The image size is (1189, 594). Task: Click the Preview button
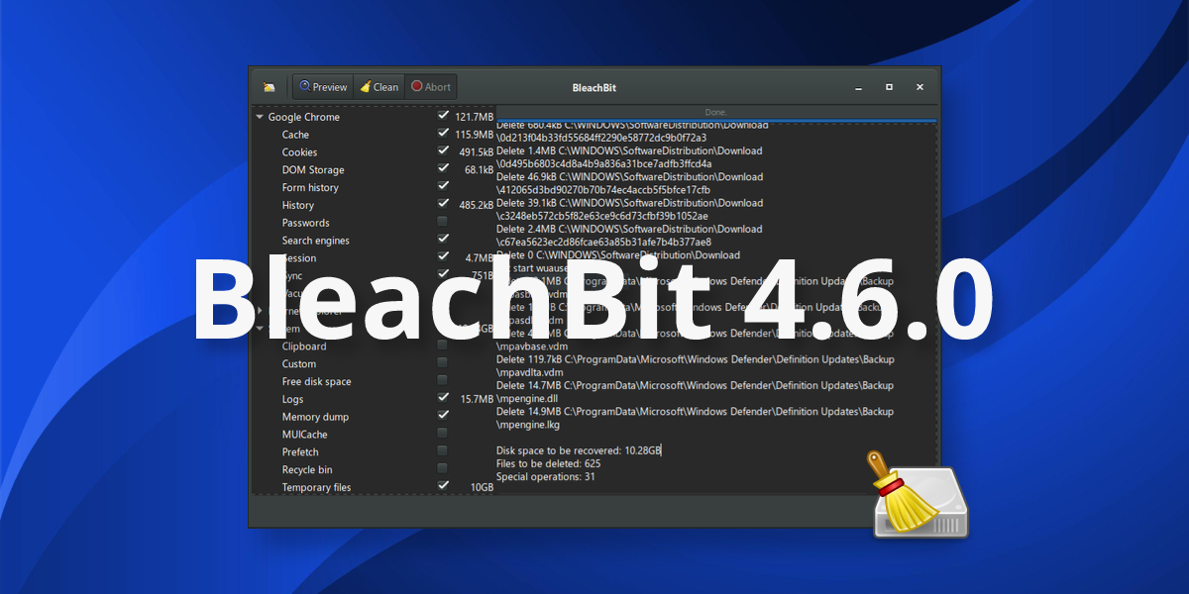tap(323, 87)
